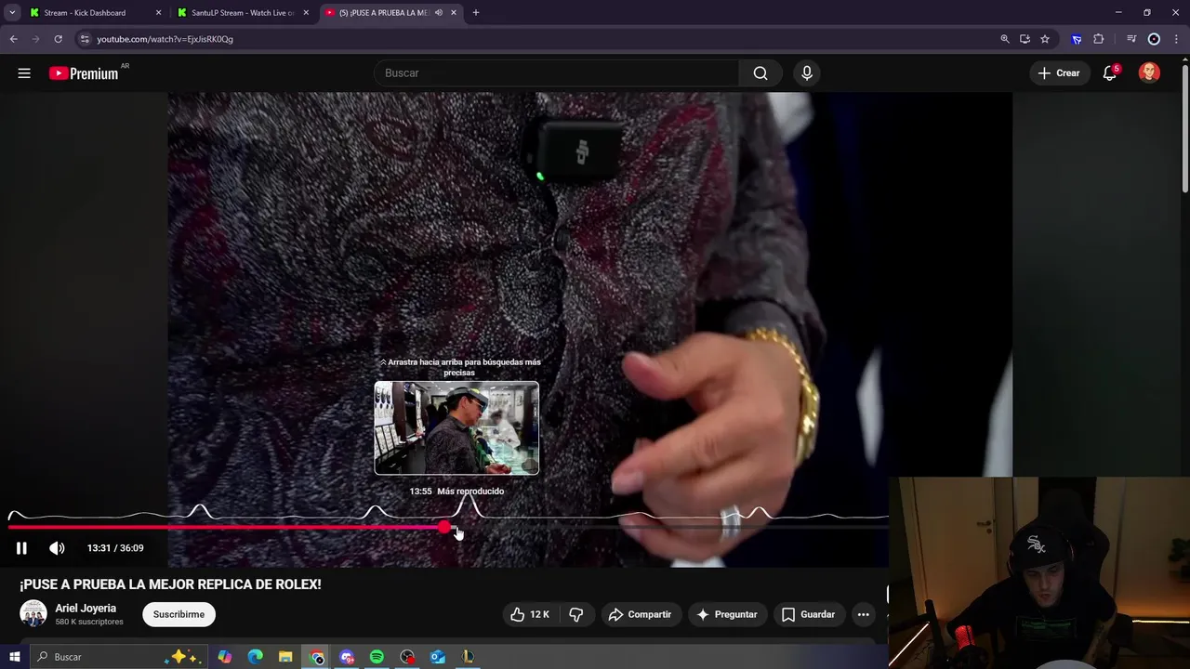Image resolution: width=1190 pixels, height=669 pixels.
Task: Open Copilot from the taskbar
Action: point(225,657)
